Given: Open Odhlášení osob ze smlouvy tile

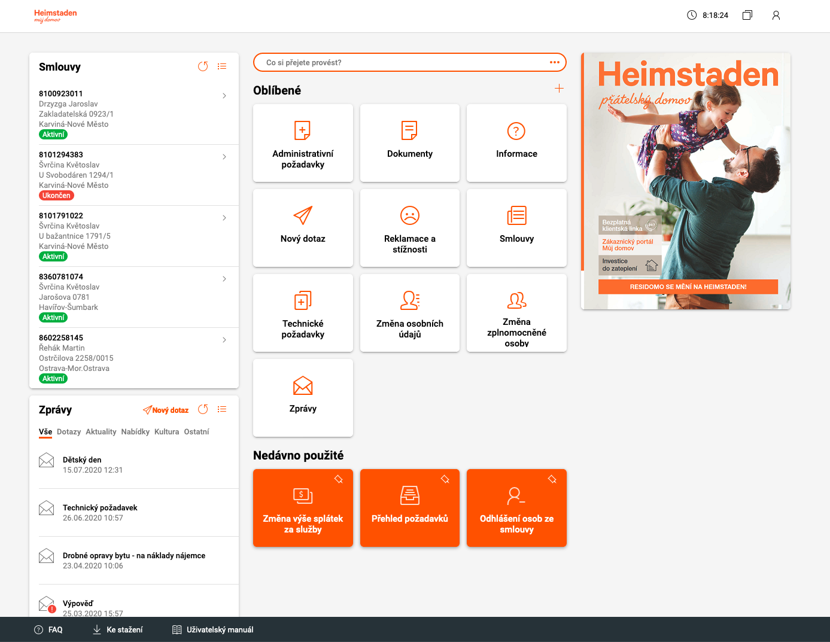Looking at the screenshot, I should (516, 508).
